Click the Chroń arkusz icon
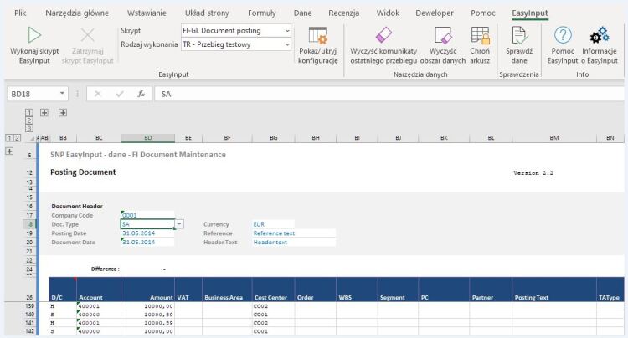 480,35
